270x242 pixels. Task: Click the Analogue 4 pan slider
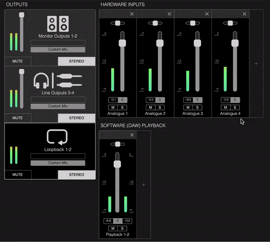coord(230,23)
